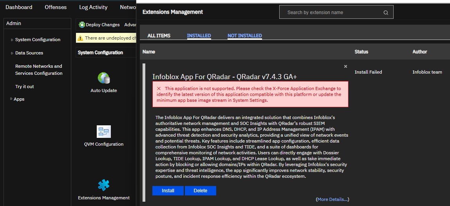Open the More Details link
The image size is (450, 206).
333,199
